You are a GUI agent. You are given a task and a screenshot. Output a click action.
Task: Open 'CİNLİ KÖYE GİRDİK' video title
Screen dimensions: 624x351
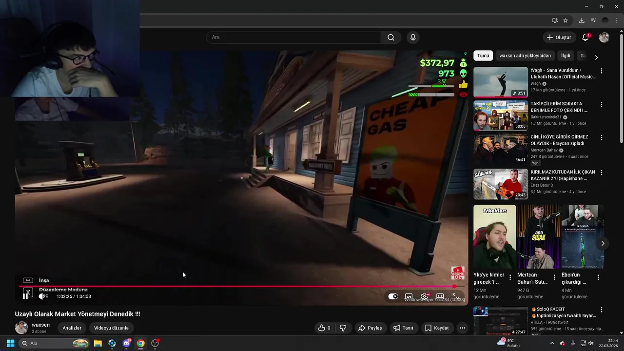click(x=559, y=140)
